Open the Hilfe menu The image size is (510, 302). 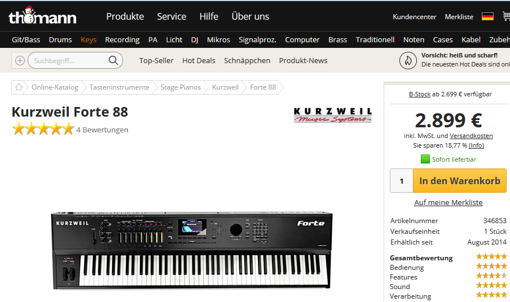(x=209, y=16)
